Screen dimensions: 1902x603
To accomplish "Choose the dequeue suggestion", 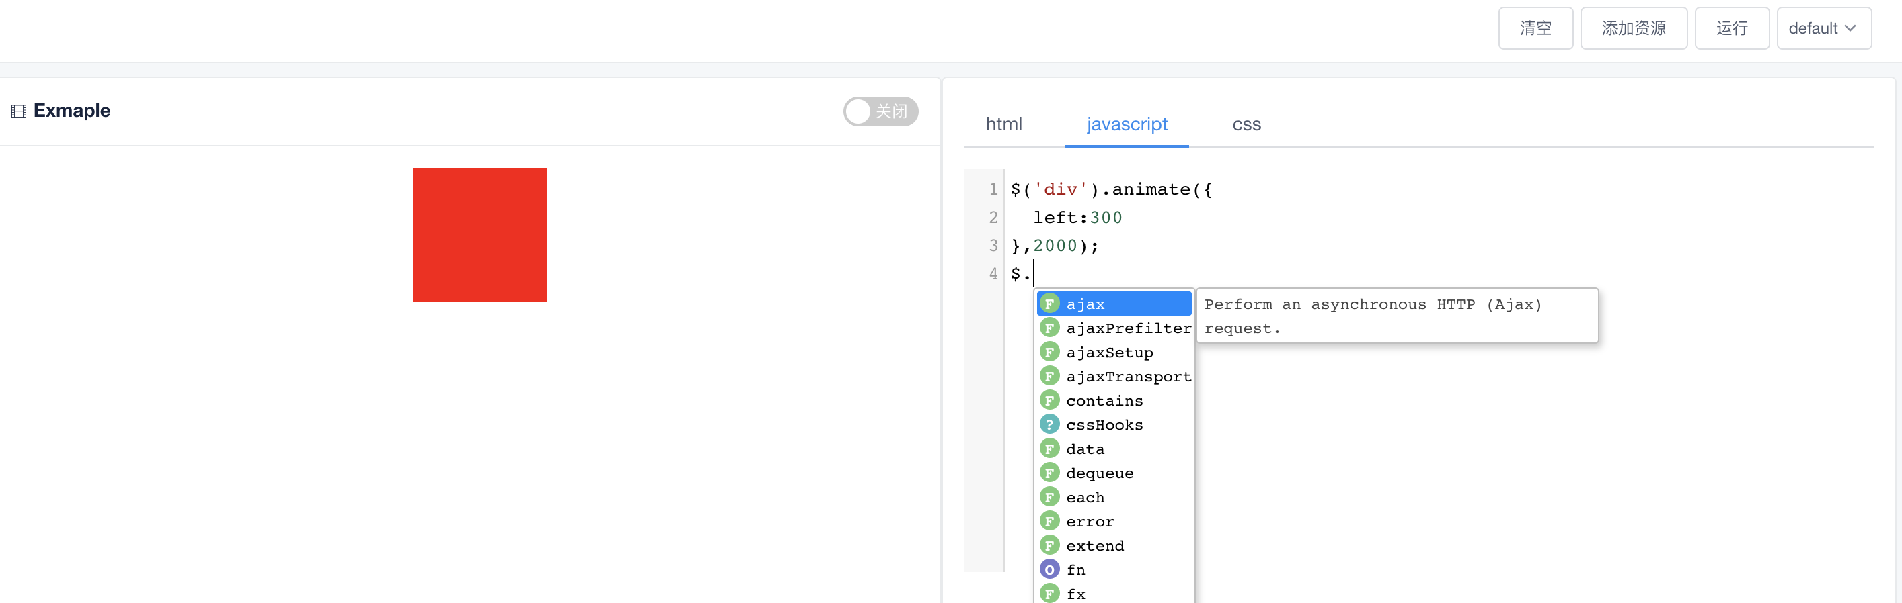I will click(x=1114, y=473).
